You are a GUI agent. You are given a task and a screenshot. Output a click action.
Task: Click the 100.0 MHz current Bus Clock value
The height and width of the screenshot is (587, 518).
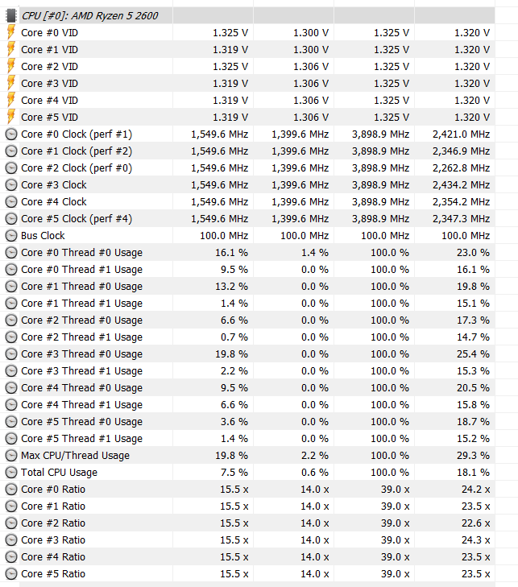[224, 235]
